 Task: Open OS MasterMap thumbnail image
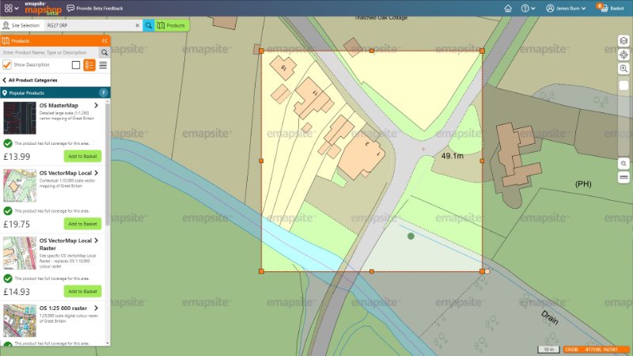click(x=20, y=118)
